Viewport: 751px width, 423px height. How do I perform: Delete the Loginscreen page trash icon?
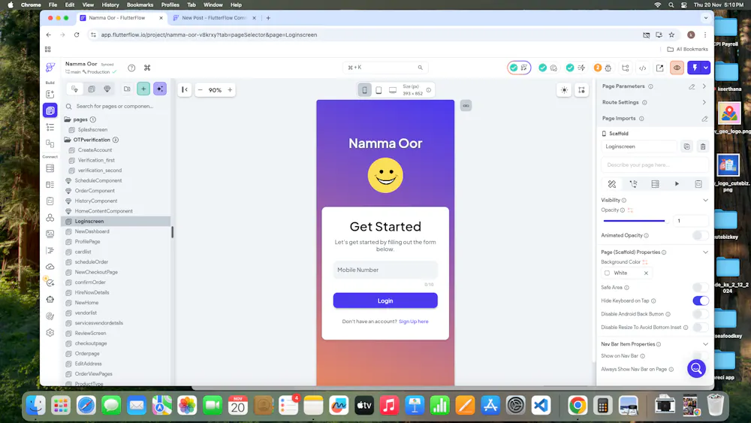pos(703,147)
